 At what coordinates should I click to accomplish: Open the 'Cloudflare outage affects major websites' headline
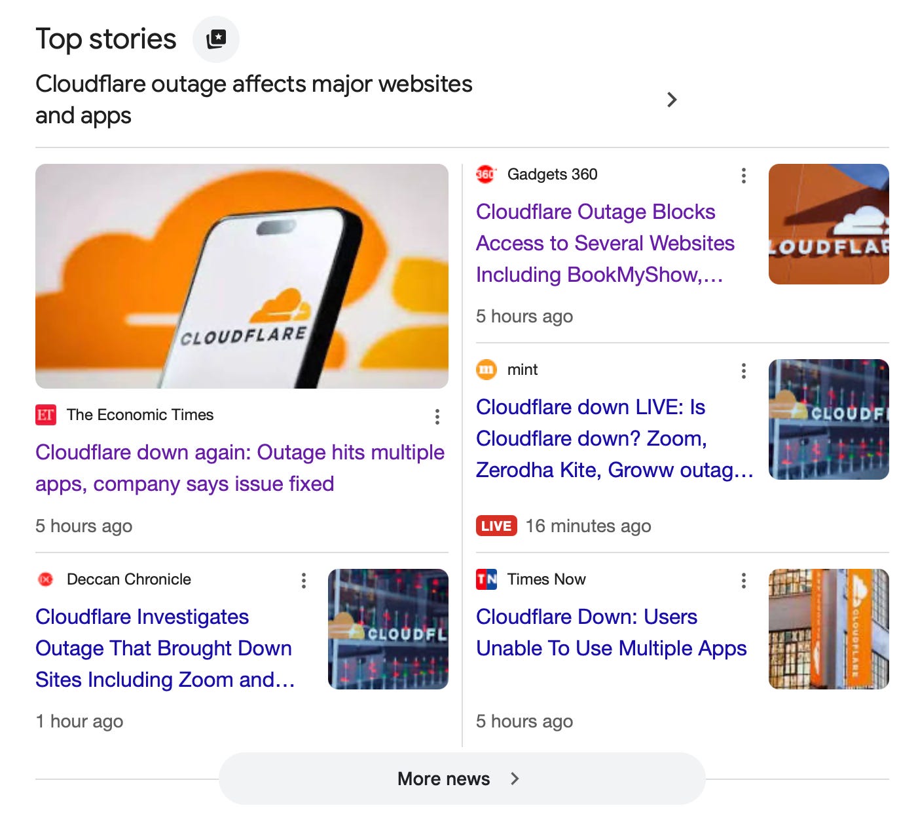(254, 100)
